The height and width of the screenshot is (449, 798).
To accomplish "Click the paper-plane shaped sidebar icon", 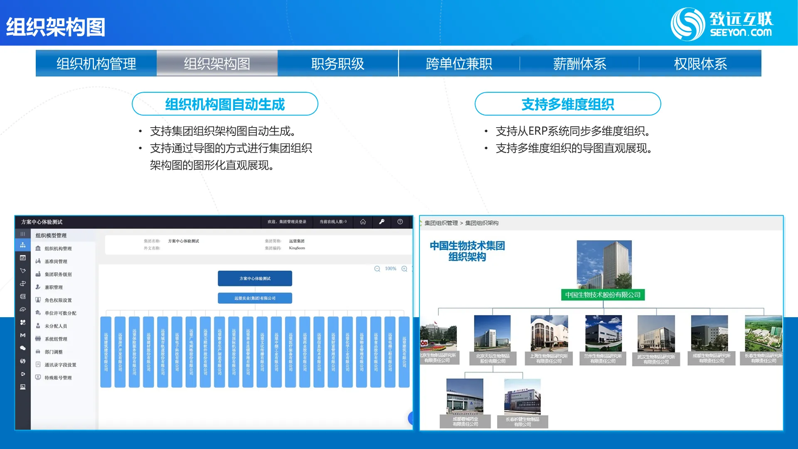I will coord(23,271).
